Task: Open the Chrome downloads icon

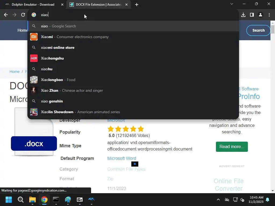Action: (243, 15)
